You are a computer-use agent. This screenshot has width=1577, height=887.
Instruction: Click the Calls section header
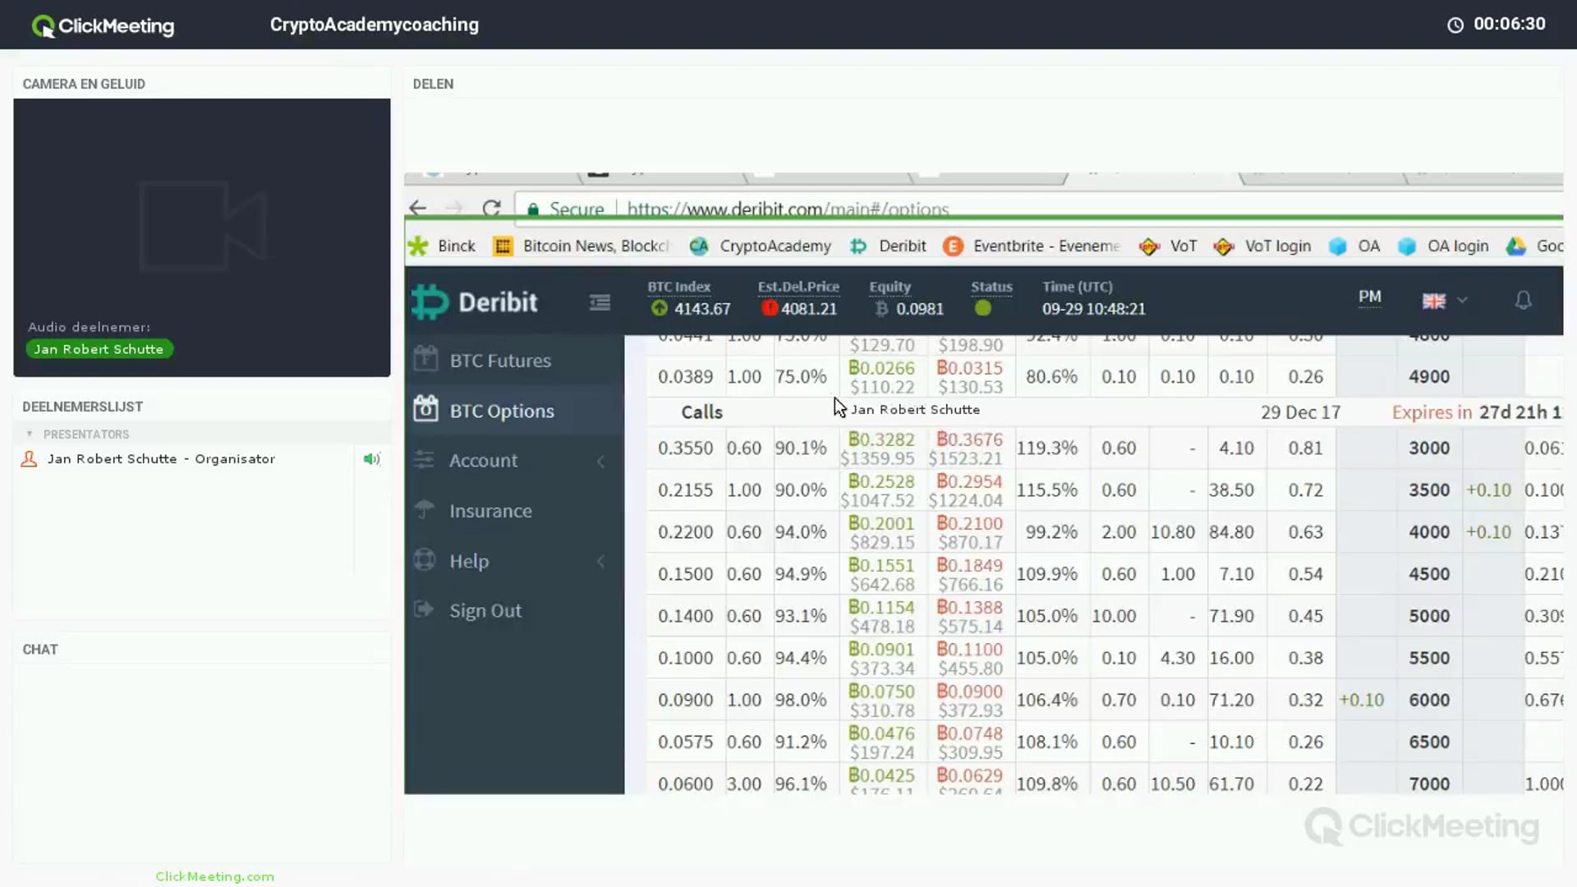[x=701, y=411]
